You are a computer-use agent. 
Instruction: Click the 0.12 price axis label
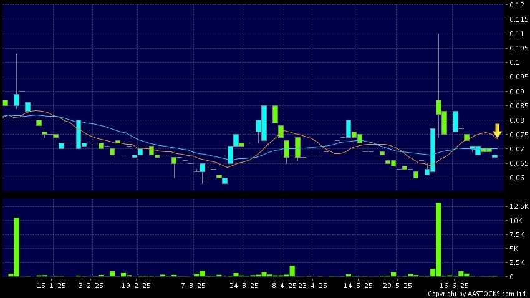click(x=517, y=5)
